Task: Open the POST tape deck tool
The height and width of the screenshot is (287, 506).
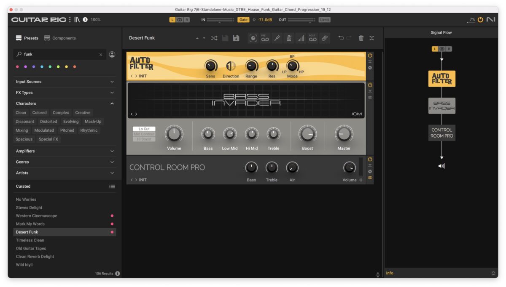Action: [312, 38]
